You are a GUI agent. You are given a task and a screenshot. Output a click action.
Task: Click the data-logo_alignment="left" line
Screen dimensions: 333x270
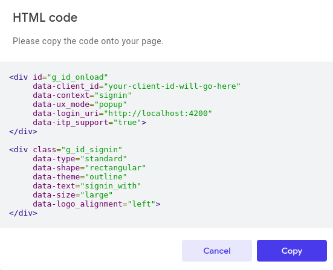(x=97, y=204)
